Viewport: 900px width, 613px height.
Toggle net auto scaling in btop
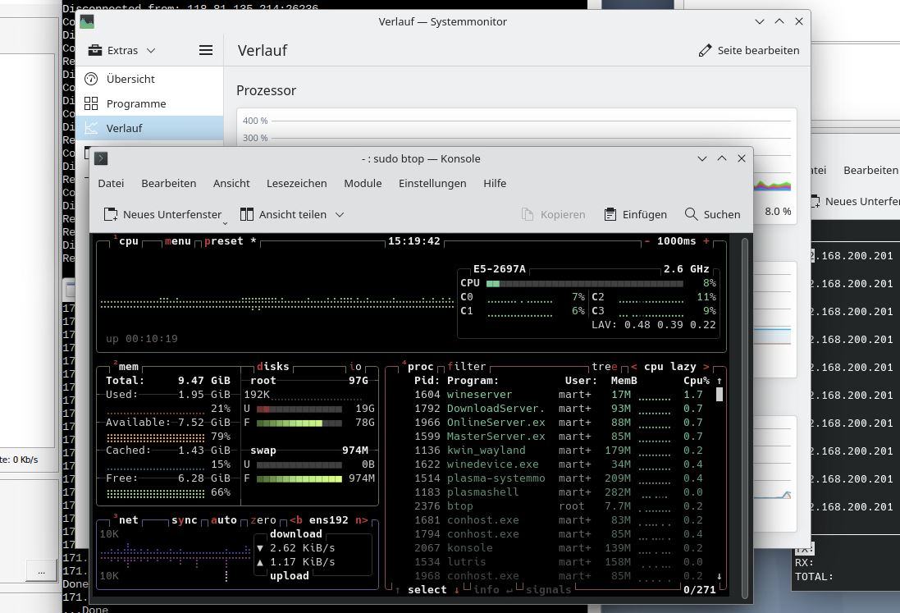(224, 520)
